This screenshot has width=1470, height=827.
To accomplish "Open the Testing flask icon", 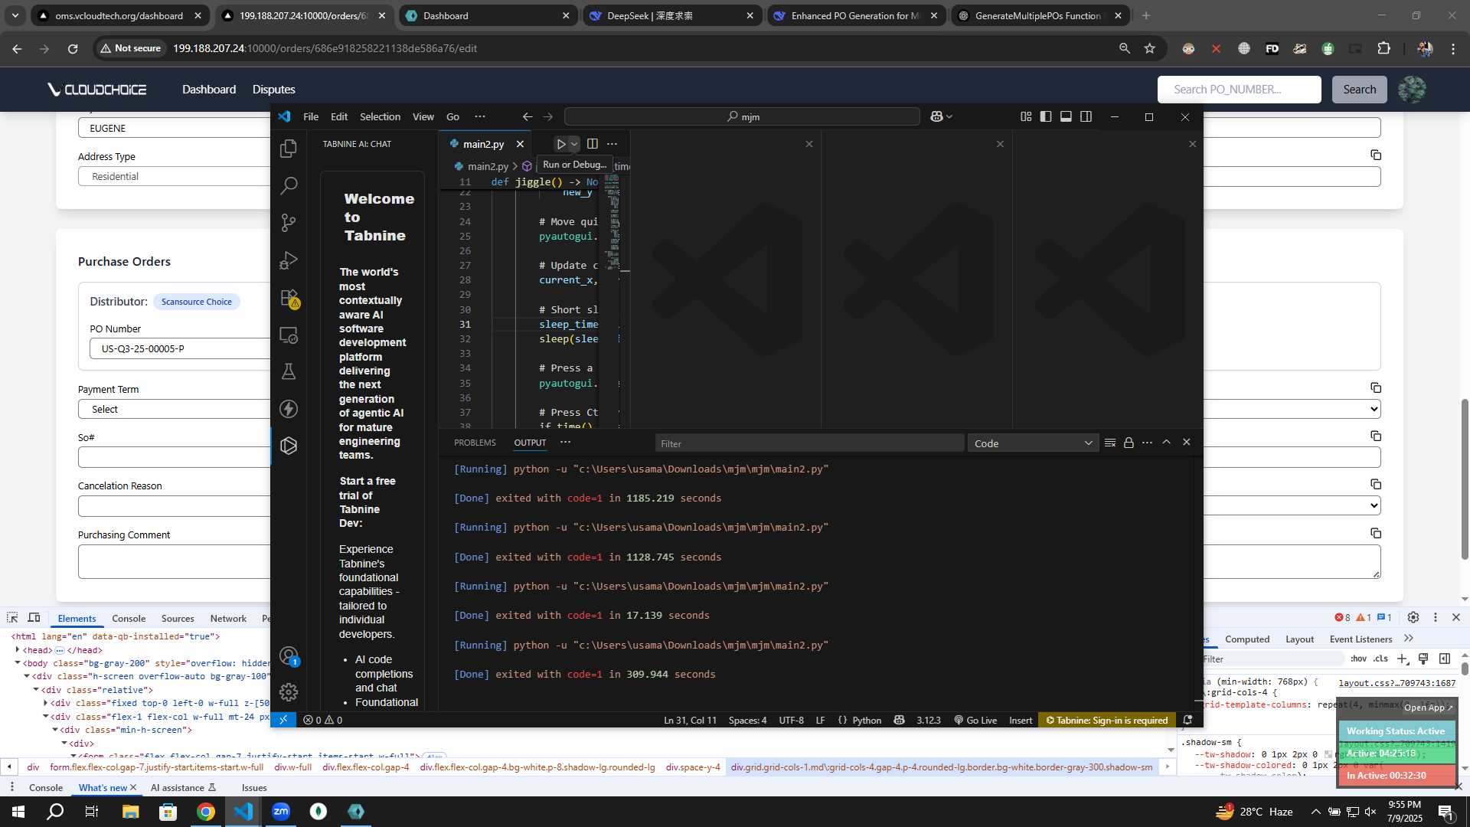I will point(289,371).
